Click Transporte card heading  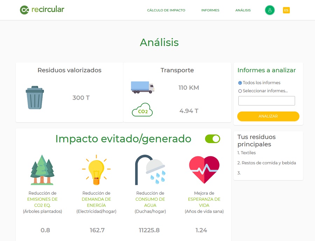click(177, 70)
